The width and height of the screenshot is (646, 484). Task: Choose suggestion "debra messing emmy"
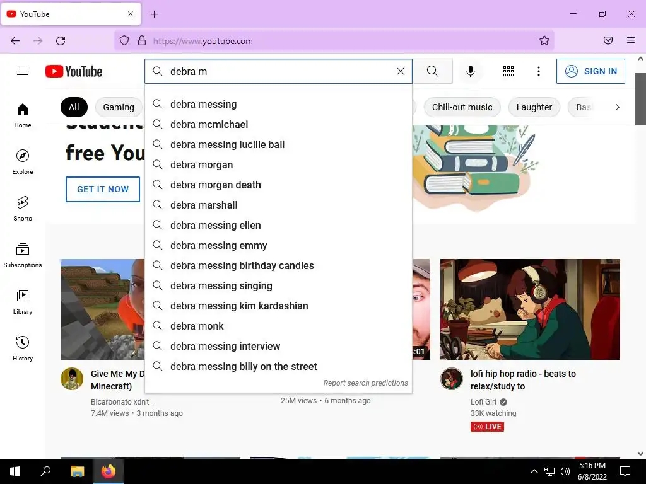tap(278, 245)
